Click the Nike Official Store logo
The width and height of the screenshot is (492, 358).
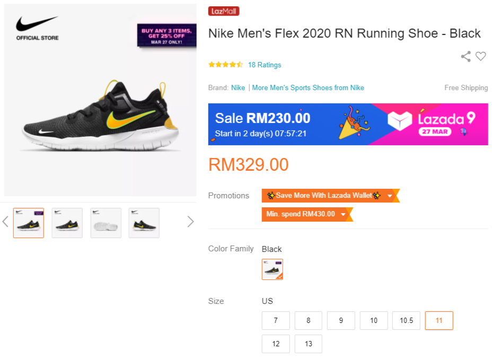click(x=37, y=28)
